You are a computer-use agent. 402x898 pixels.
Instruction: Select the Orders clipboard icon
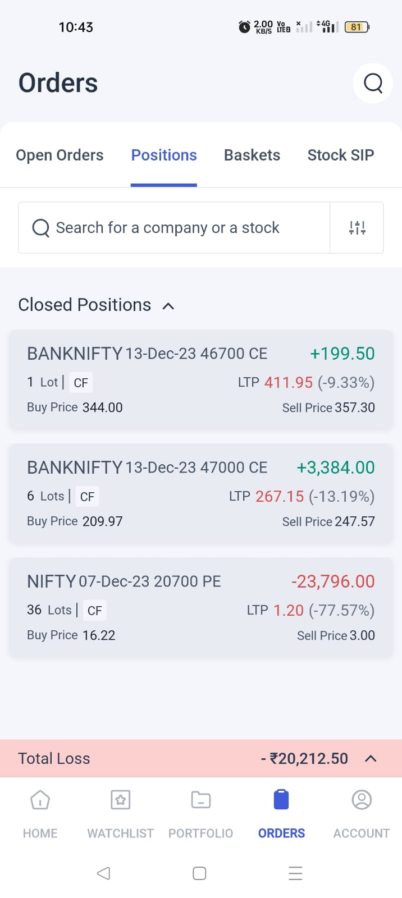281,799
